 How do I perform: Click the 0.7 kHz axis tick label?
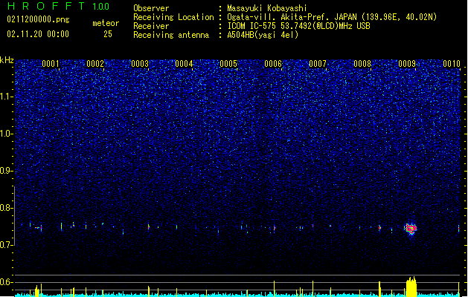pyautogui.click(x=7, y=245)
